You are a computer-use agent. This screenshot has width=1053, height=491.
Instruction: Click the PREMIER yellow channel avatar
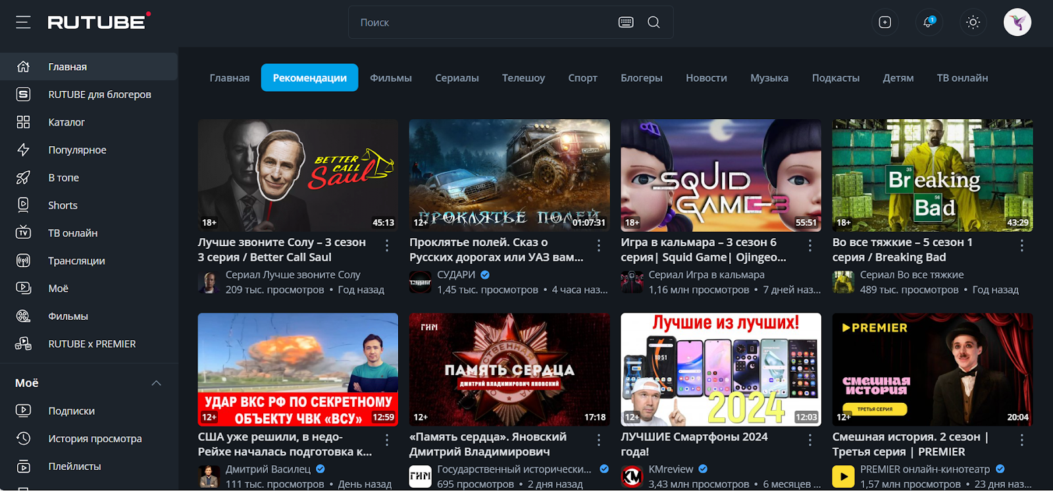pos(843,477)
